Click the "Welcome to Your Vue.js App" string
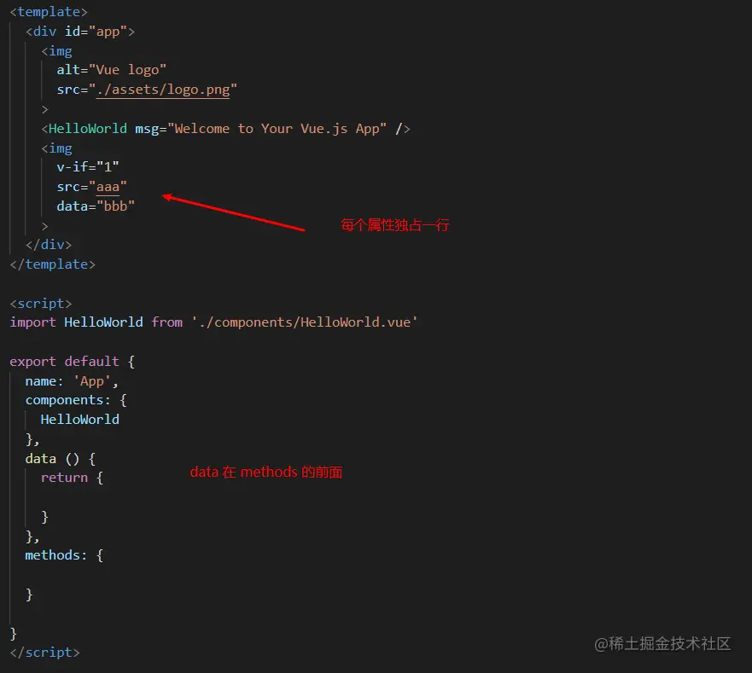Viewport: 752px width, 673px height. [277, 129]
